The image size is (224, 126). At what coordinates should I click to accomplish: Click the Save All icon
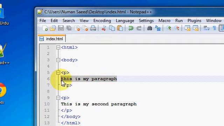point(69,28)
